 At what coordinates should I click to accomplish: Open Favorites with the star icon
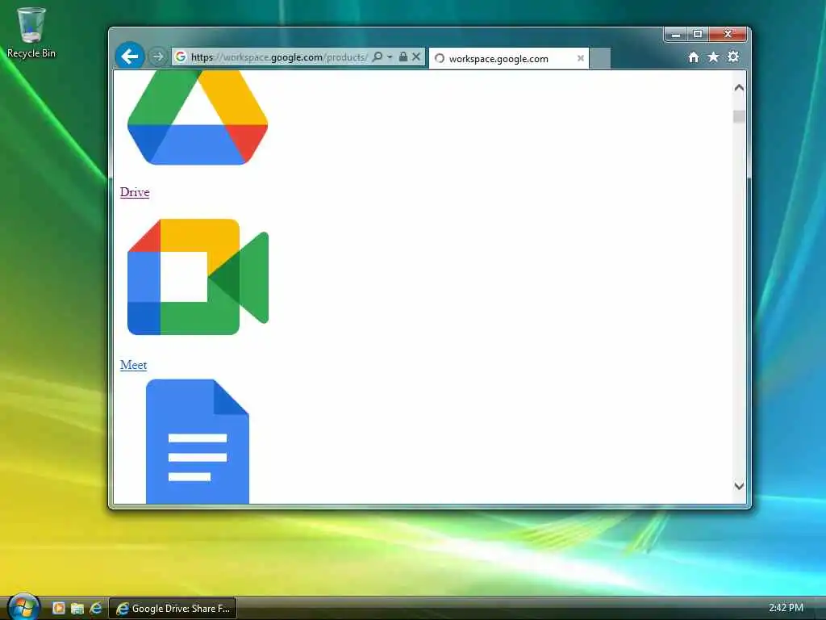pyautogui.click(x=713, y=57)
